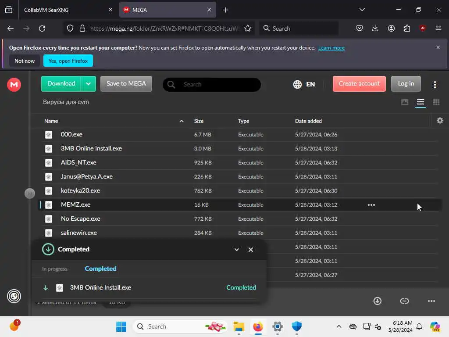449x337 pixels.
Task: Focus the MEGA search field
Action: [x=212, y=85]
